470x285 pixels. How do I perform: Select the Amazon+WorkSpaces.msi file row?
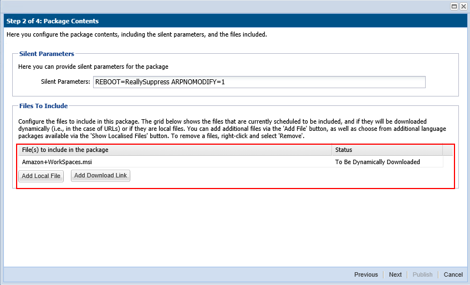click(x=175, y=162)
